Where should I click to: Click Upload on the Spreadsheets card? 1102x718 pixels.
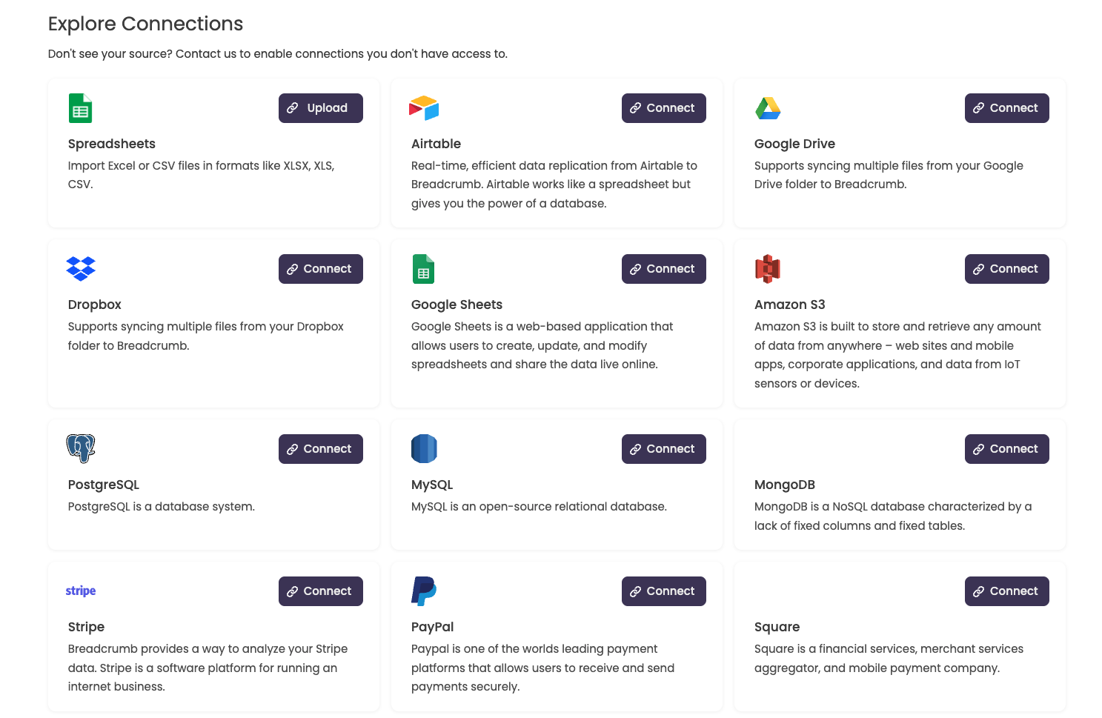[x=320, y=107]
